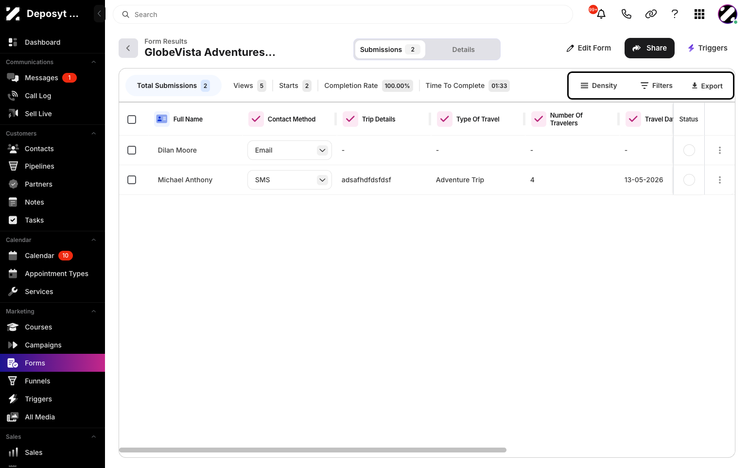Open Funnels in the sidebar
The width and height of the screenshot is (749, 468).
(x=52, y=381)
